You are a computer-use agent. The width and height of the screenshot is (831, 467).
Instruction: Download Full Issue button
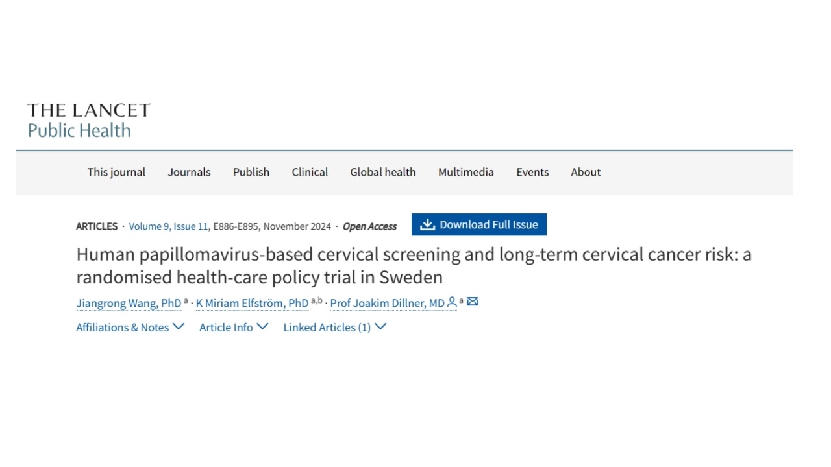pyautogui.click(x=479, y=224)
